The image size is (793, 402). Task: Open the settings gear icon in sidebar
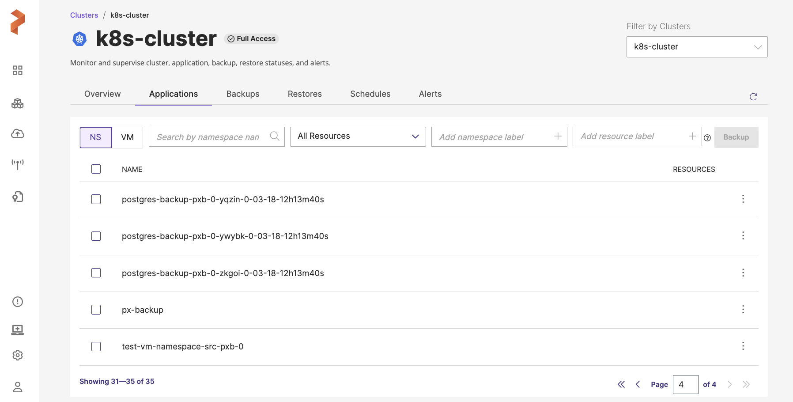[18, 355]
